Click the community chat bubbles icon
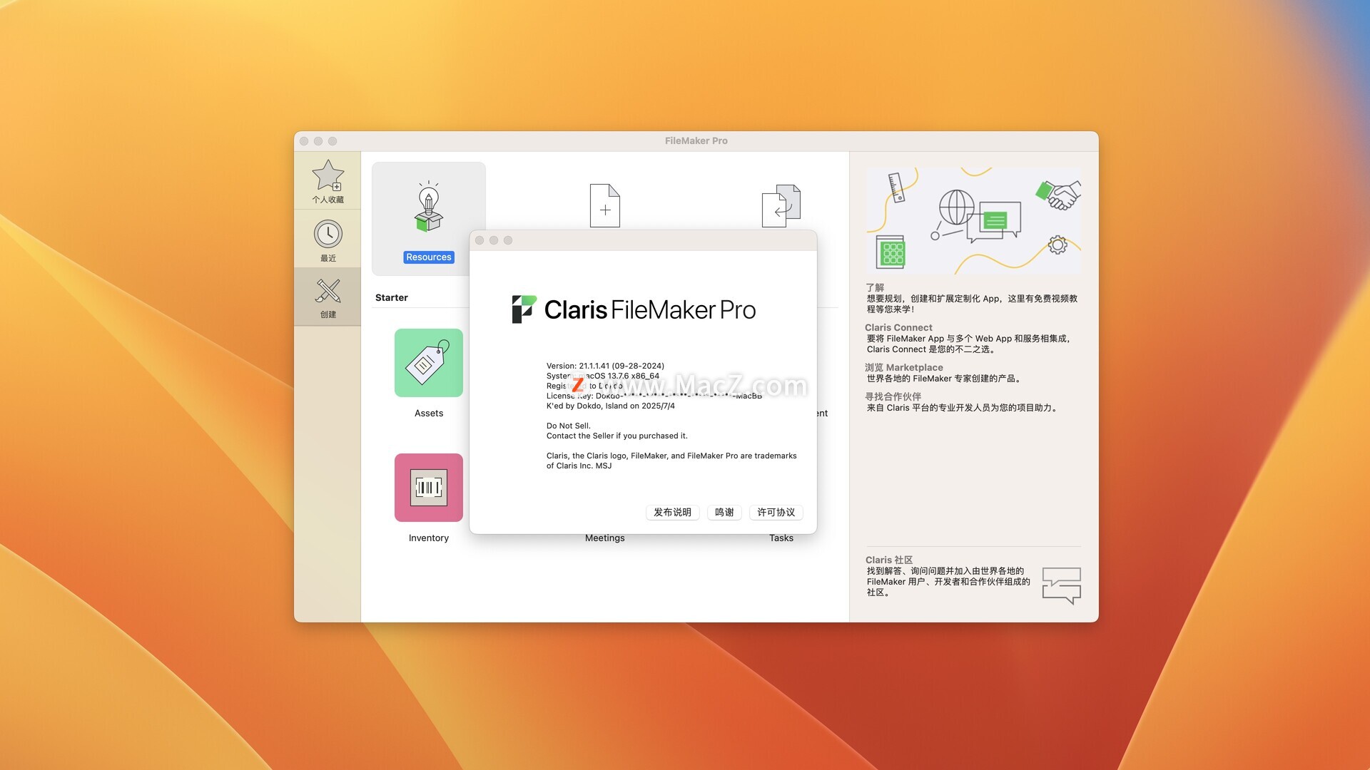Viewport: 1370px width, 770px height. (1061, 585)
